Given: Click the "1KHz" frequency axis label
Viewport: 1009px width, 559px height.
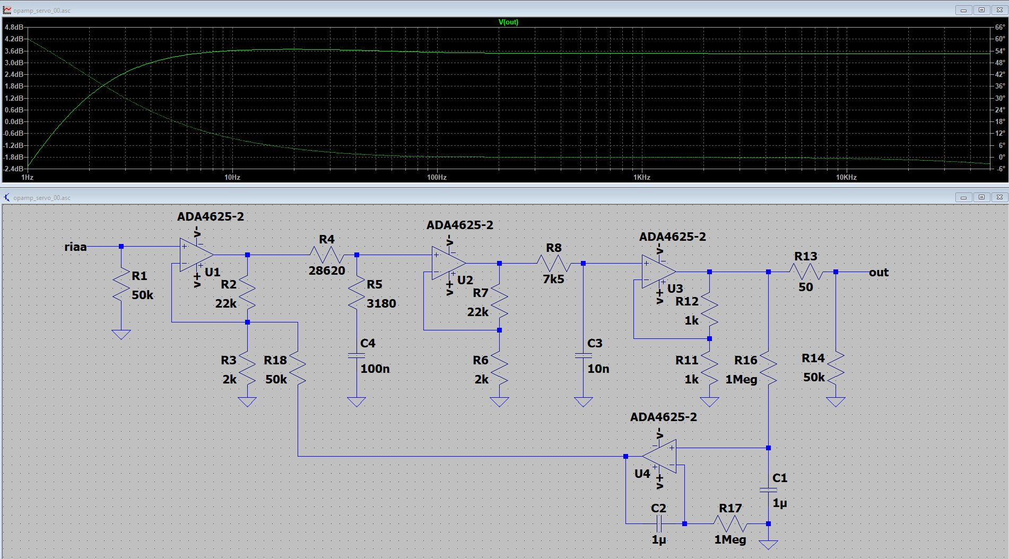Looking at the screenshot, I should (641, 177).
